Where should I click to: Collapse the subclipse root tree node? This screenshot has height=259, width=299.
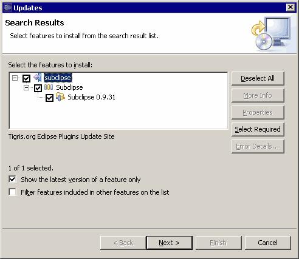[x=15, y=78]
